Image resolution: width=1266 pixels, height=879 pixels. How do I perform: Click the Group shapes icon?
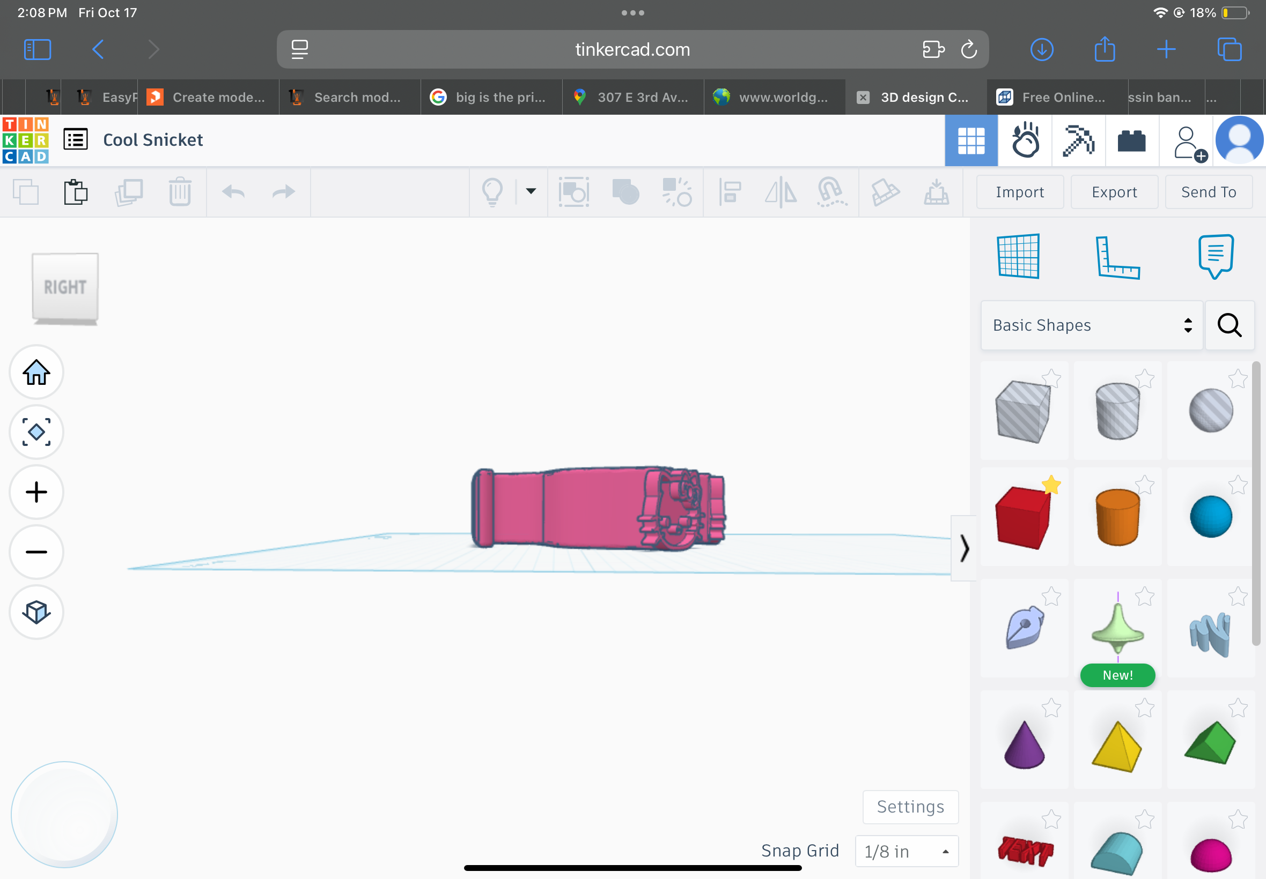(x=625, y=192)
